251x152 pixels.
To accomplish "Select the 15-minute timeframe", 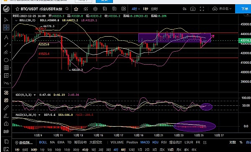I will [67, 150].
